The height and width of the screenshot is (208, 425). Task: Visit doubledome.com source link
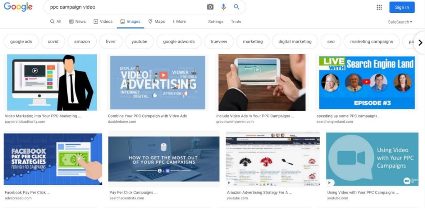[x=122, y=122]
